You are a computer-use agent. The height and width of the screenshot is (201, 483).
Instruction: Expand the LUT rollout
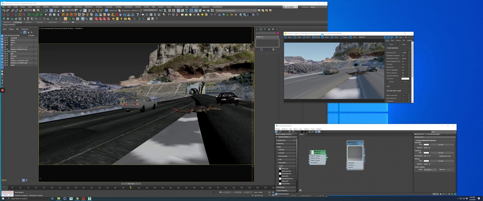[388, 86]
